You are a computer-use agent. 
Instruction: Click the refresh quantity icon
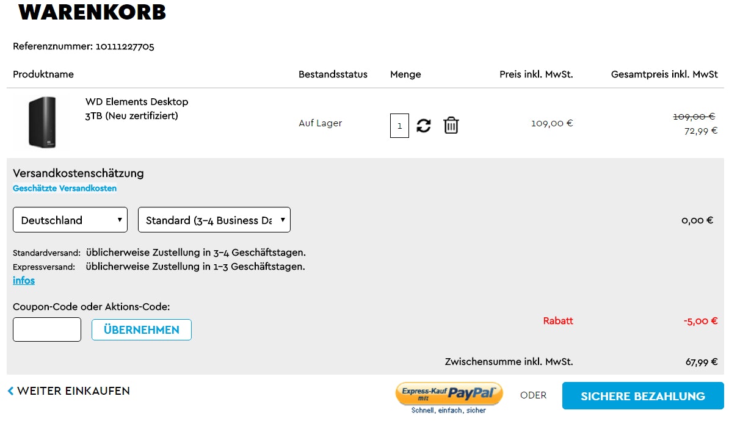tap(424, 126)
